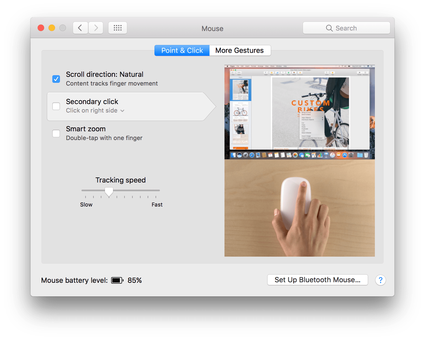
Task: Switch to the Point & Click tab
Action: coord(182,50)
